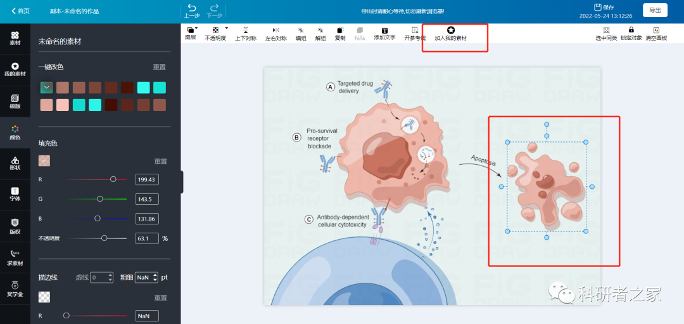Click the 添加文字 text tool icon
The image size is (684, 324).
click(384, 30)
